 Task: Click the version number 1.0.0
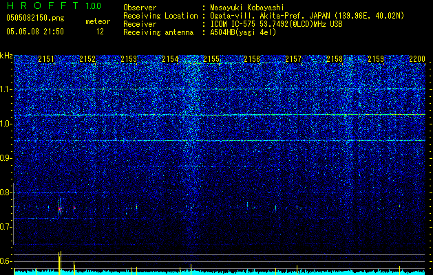(94, 5)
